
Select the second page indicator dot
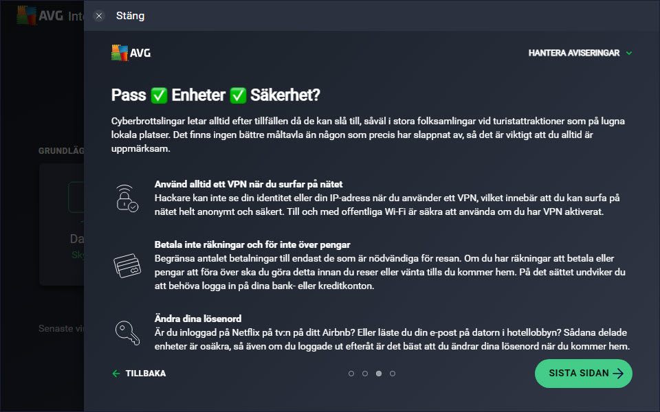point(365,374)
